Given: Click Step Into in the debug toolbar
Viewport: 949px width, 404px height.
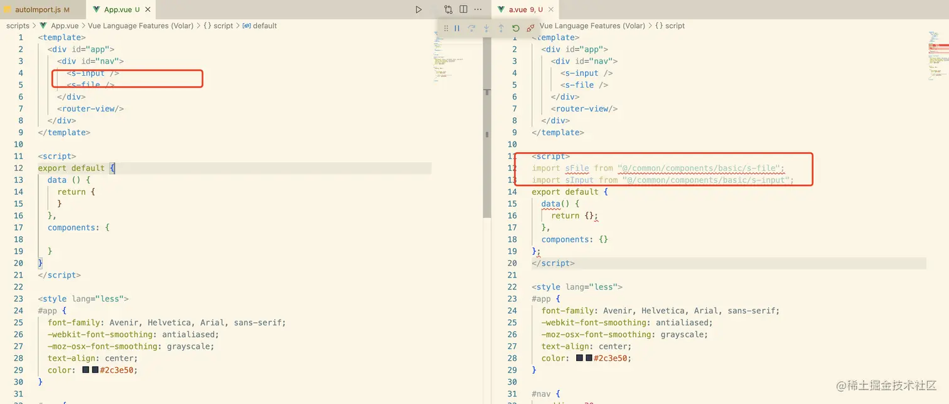Looking at the screenshot, I should [486, 28].
